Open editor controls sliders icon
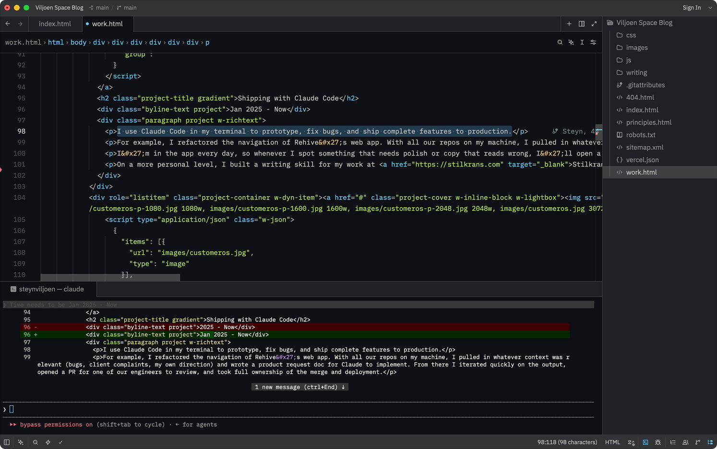 click(593, 42)
